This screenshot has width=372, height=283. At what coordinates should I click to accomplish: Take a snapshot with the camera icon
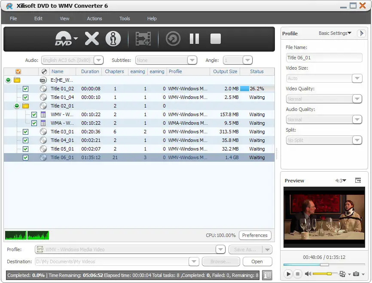point(357,274)
